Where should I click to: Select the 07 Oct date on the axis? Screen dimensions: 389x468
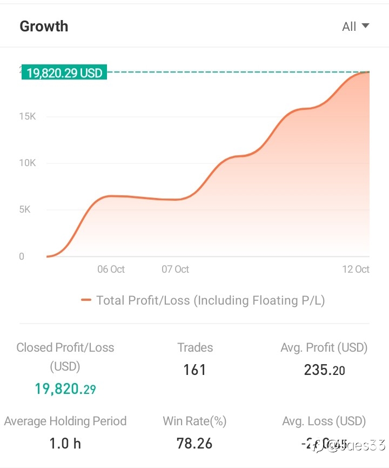pos(175,269)
